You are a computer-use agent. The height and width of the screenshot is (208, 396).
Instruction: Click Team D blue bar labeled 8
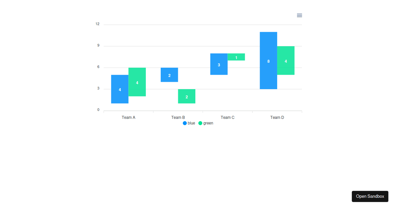pyautogui.click(x=268, y=60)
